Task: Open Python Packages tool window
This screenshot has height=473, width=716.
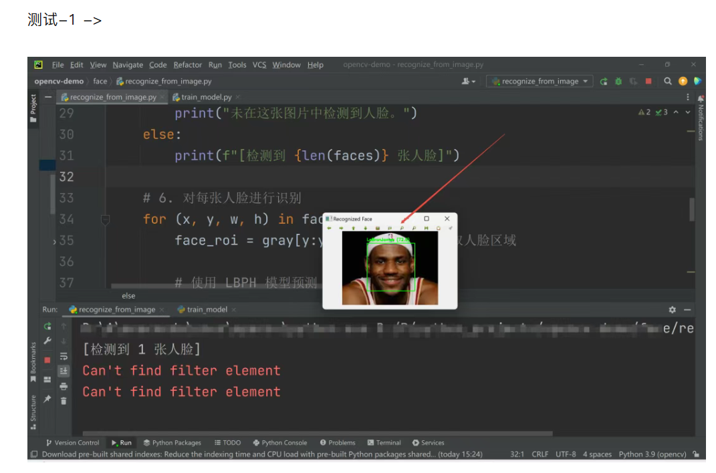Action: [x=172, y=443]
